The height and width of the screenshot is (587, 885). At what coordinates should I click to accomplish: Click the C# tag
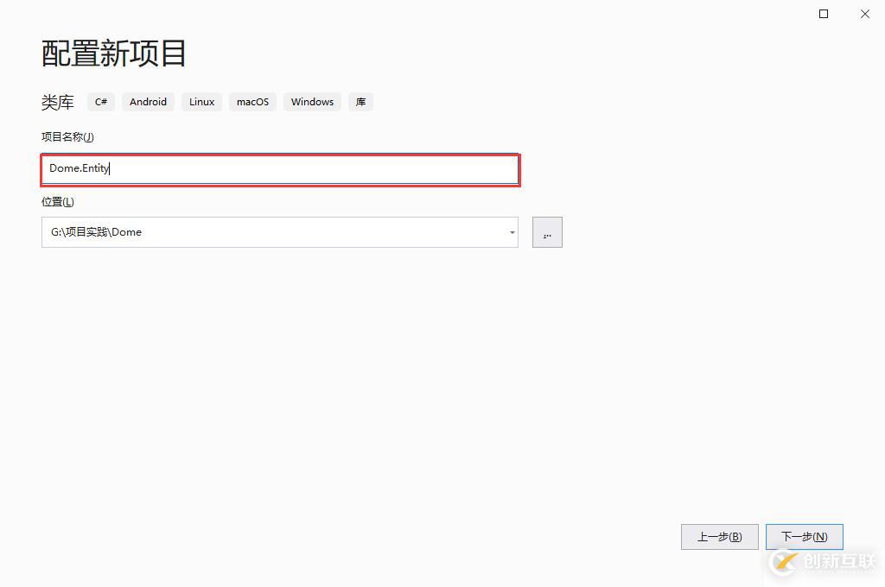click(101, 102)
